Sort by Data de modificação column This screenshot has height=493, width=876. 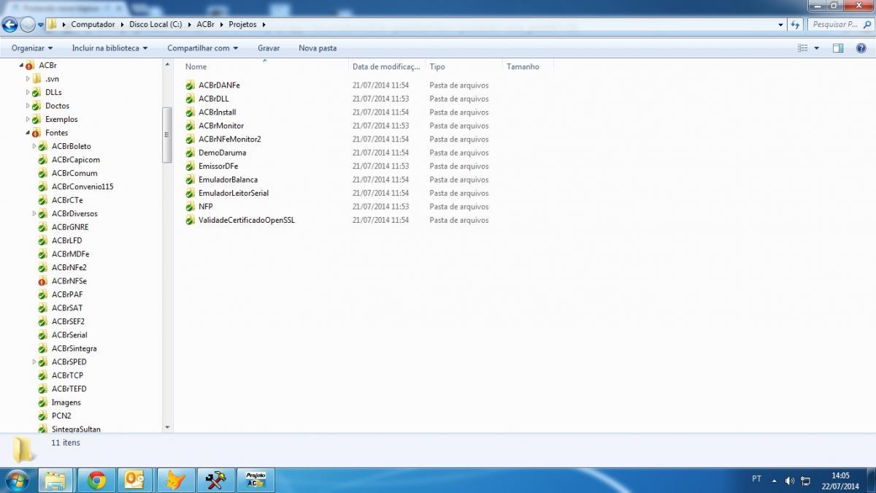coord(386,66)
